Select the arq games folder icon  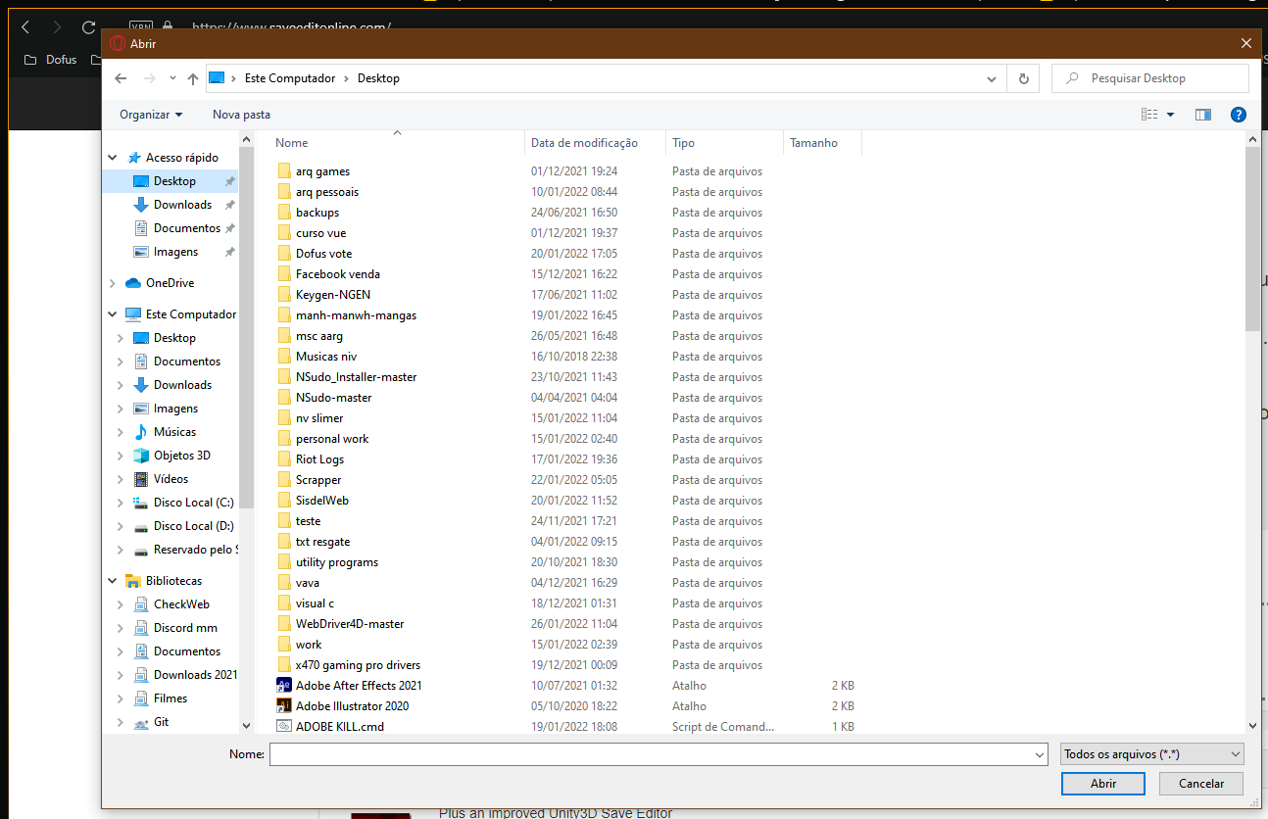[x=284, y=171]
